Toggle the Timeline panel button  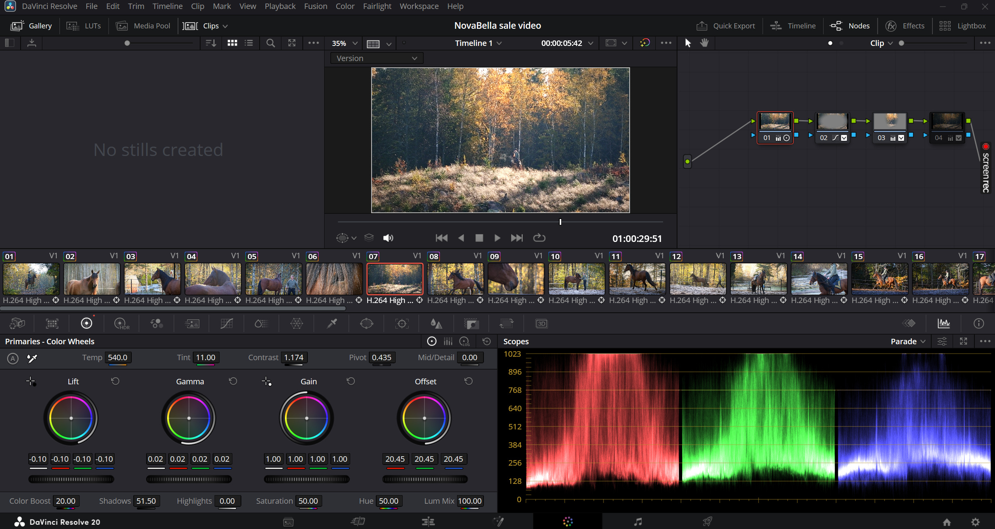(793, 26)
